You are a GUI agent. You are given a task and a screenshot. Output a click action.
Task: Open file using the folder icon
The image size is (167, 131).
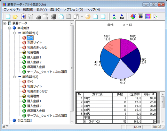click(x=15, y=17)
